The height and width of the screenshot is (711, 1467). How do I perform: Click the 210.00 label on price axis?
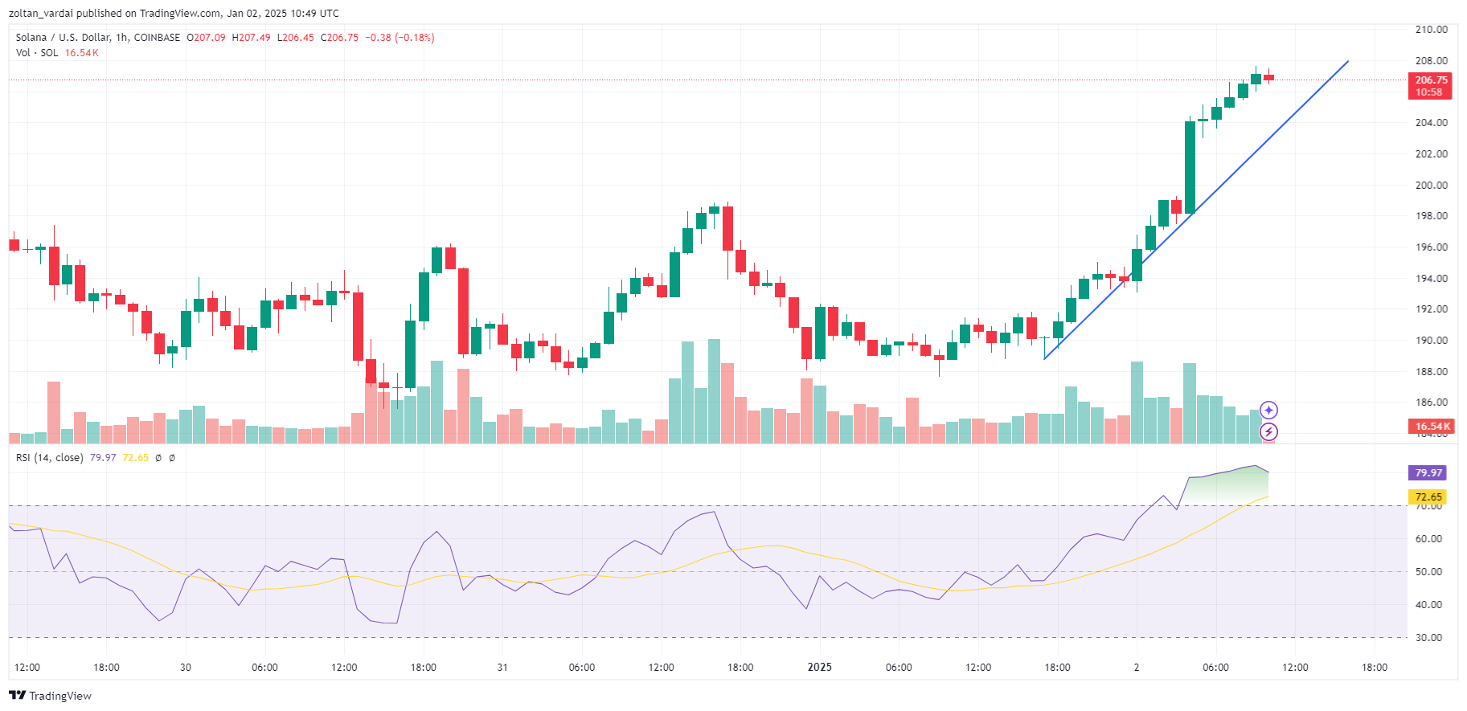(x=1431, y=30)
